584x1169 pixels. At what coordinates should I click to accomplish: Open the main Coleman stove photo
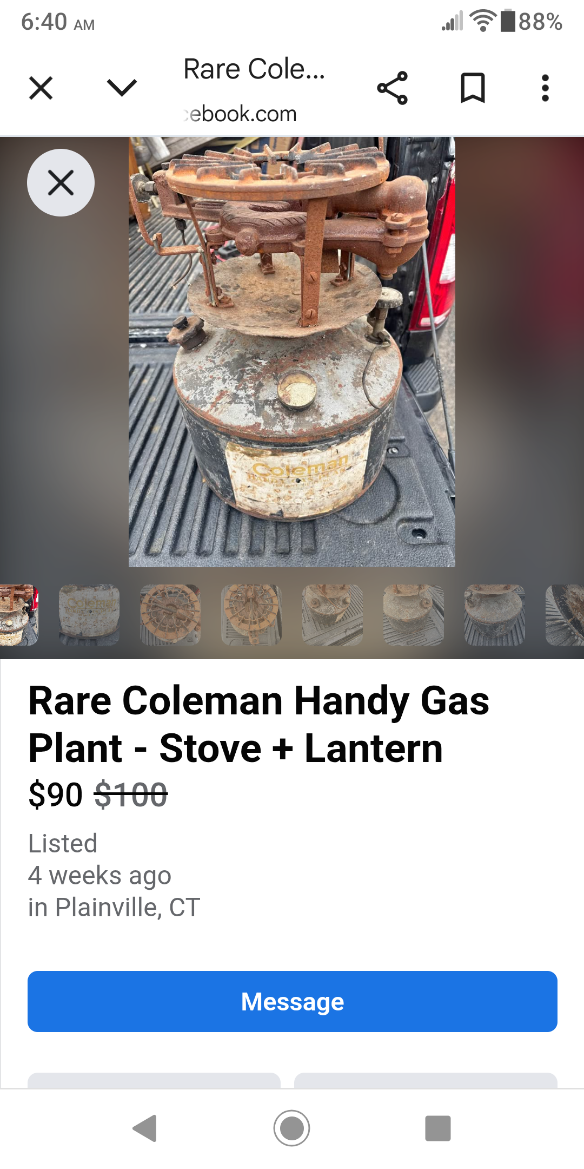tap(292, 352)
